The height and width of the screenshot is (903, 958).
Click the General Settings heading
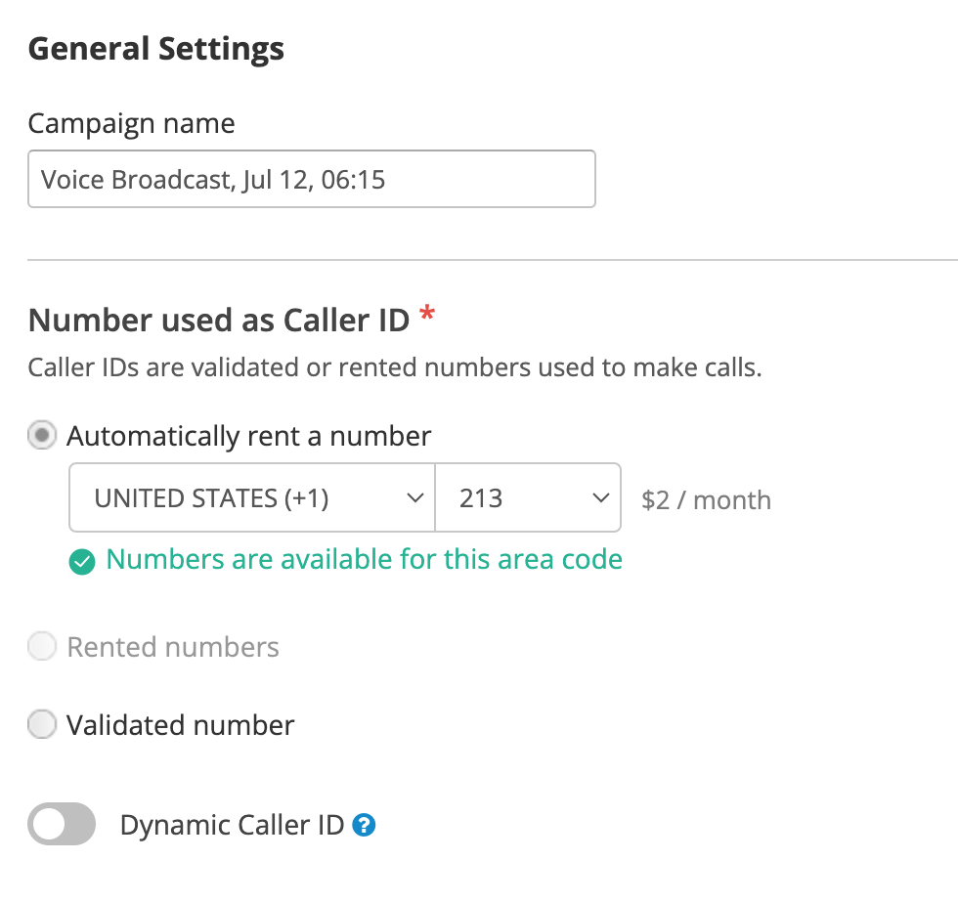click(155, 49)
